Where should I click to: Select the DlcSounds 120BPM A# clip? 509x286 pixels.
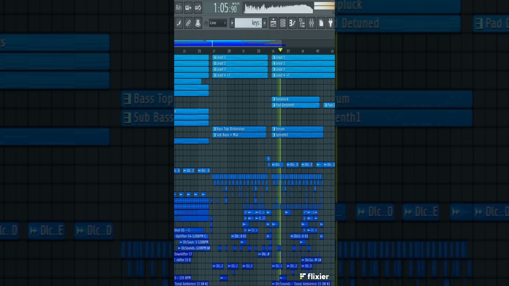click(194, 248)
